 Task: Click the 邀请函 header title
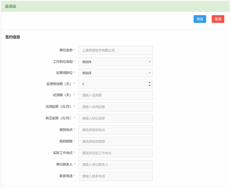tap(10, 7)
